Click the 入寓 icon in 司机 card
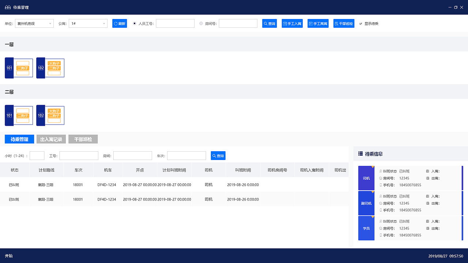 tap(427, 171)
